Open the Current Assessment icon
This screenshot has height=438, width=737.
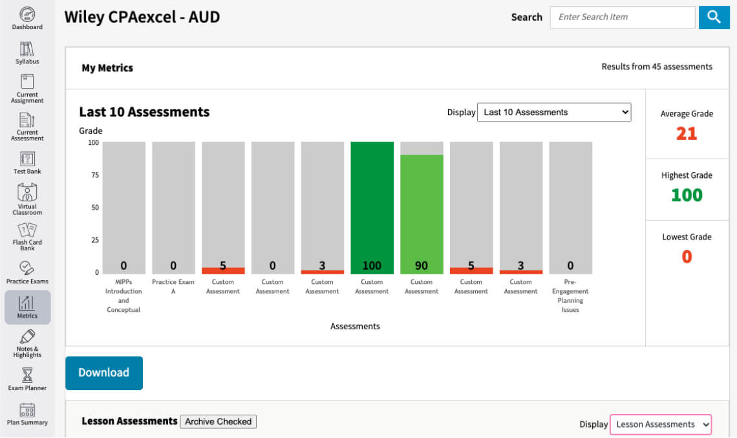click(x=27, y=120)
